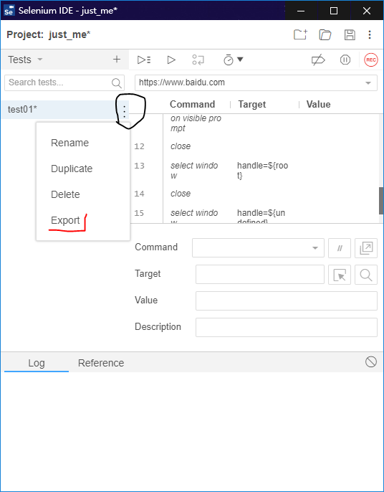Image resolution: width=384 pixels, height=492 pixels.
Task: Choose Delete from the context menu
Action: 65,194
